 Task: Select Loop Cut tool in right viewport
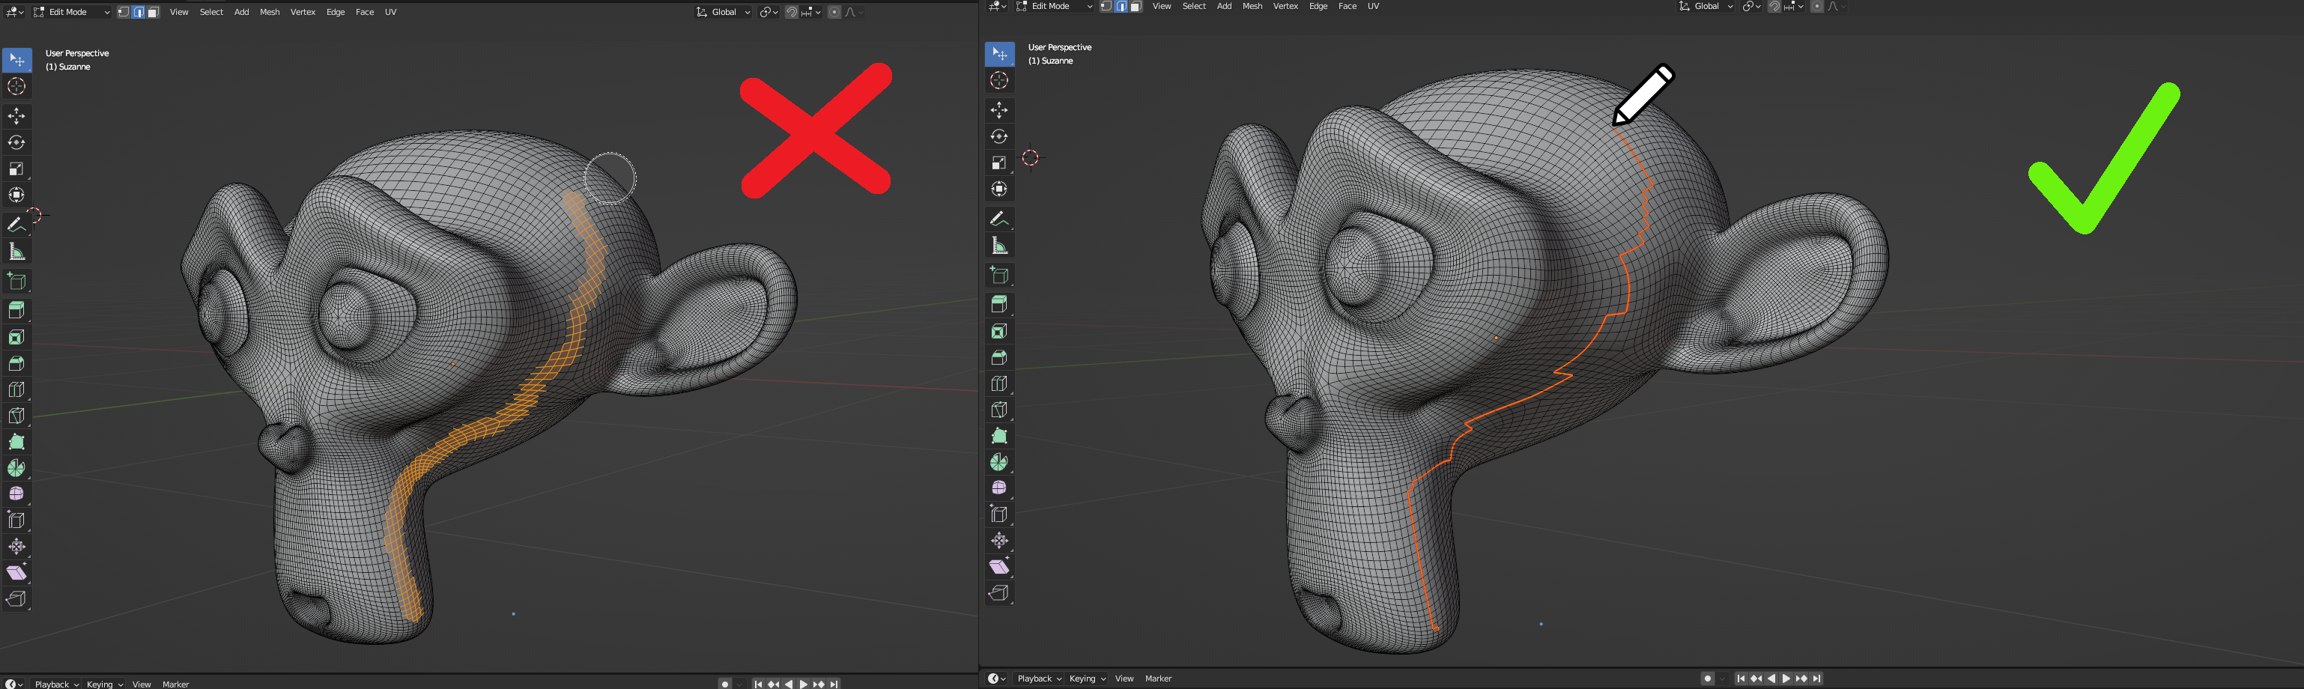[x=1000, y=384]
